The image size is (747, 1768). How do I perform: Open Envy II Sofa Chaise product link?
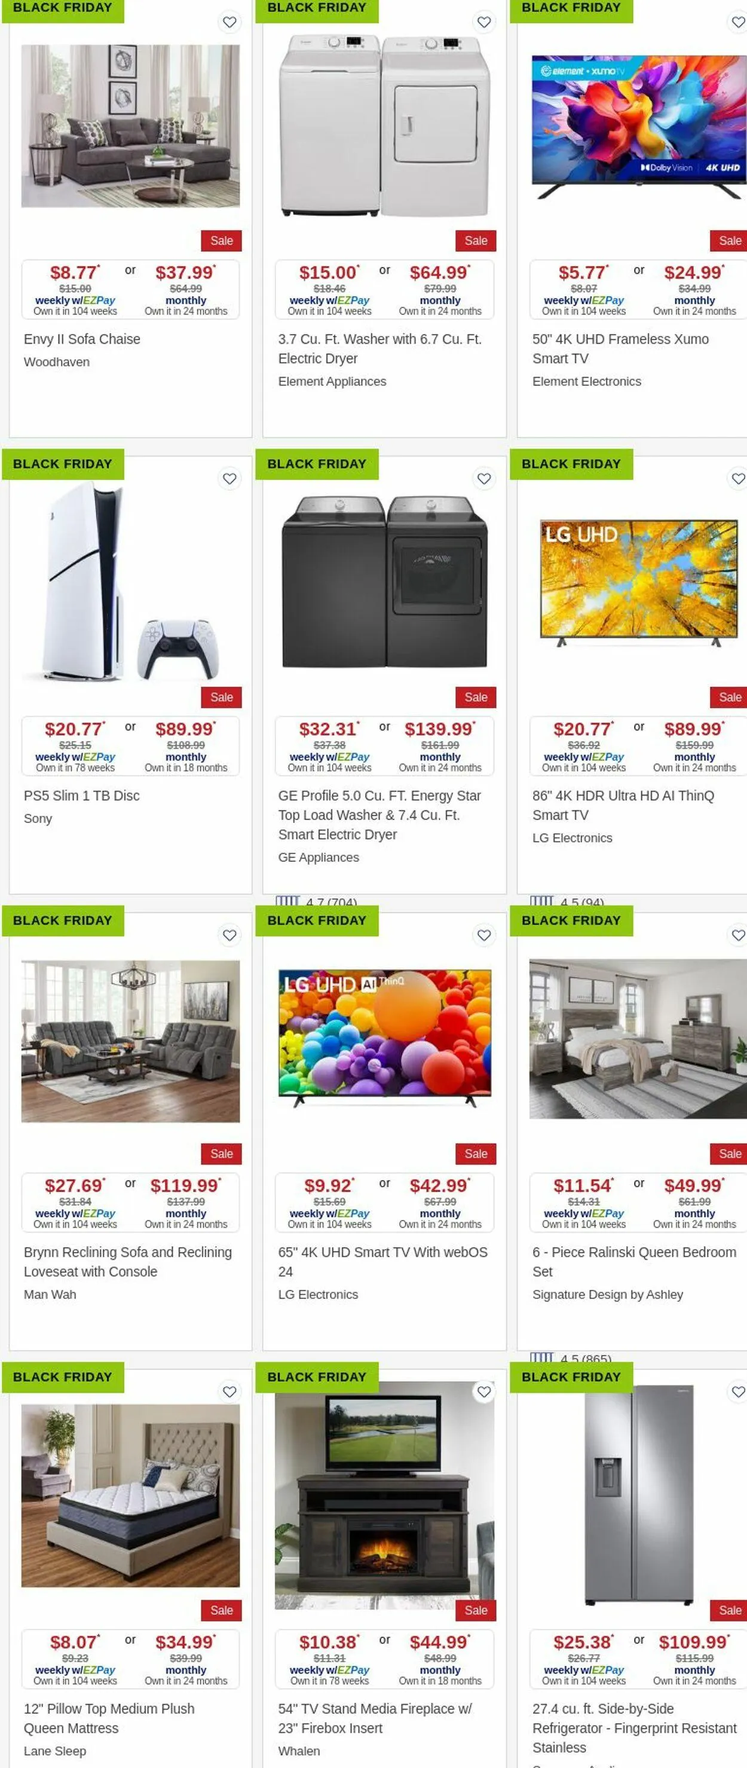[82, 339]
